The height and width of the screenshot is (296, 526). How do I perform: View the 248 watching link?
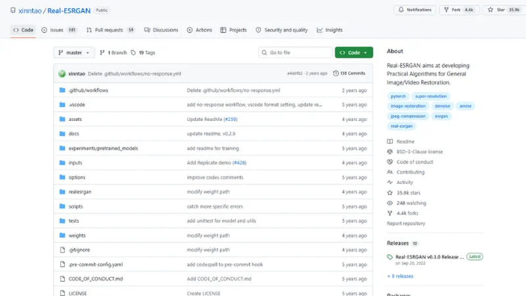click(412, 203)
